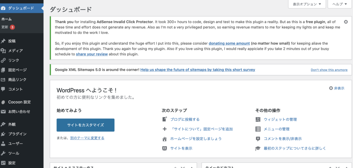Click the person icon next to ユーザー
This screenshot has height=168, width=353.
[x=3, y=144]
